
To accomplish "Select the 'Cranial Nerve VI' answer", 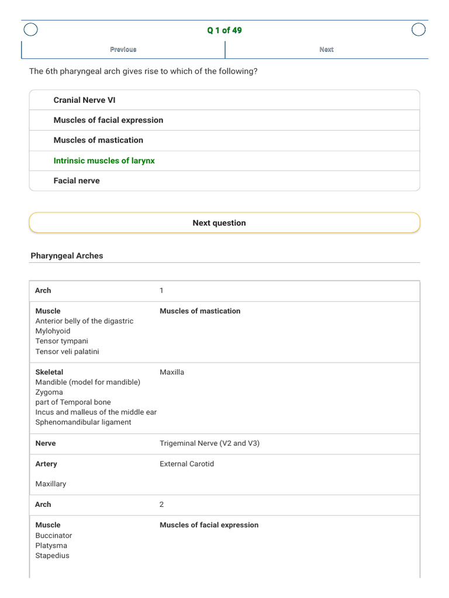I will (224, 100).
